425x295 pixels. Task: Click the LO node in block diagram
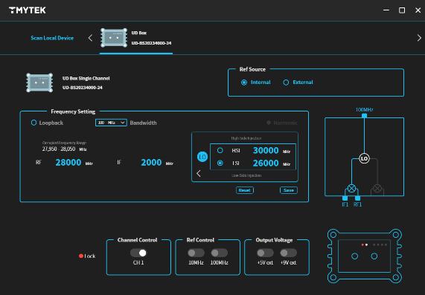(364, 158)
